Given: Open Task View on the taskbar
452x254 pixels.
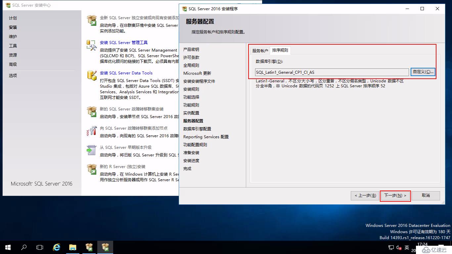Looking at the screenshot, I should (x=40, y=247).
